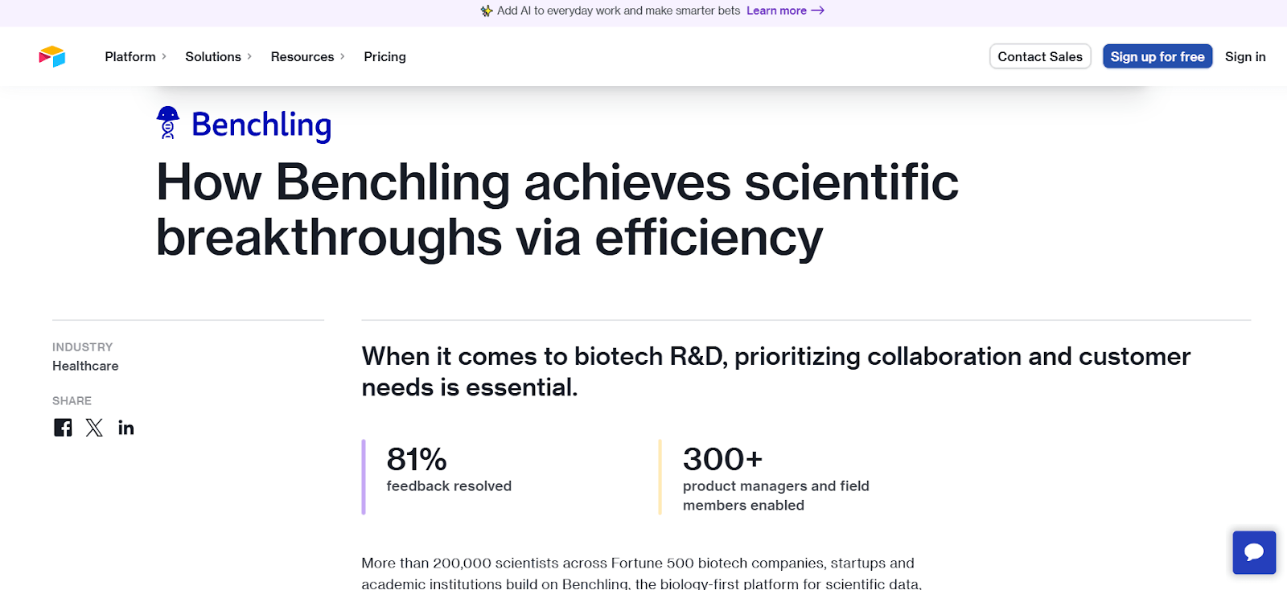Select Sign in from the navigation
This screenshot has height=590, width=1287.
tap(1244, 56)
